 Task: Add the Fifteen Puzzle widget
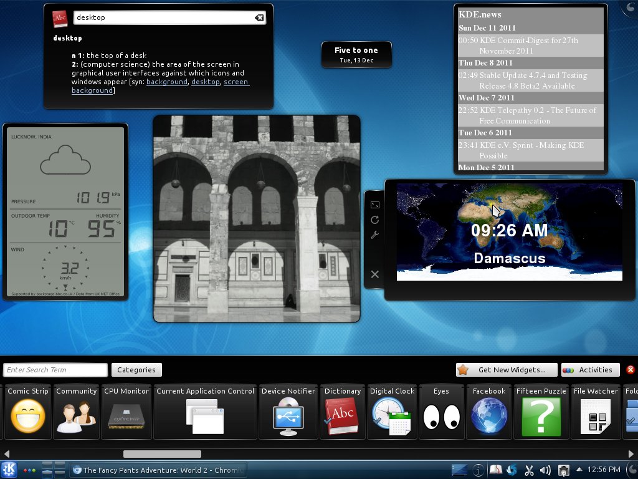541,412
